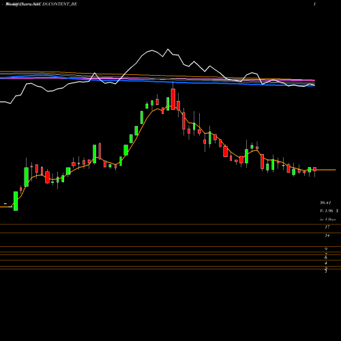Click the level label 17

coord(327,227)
